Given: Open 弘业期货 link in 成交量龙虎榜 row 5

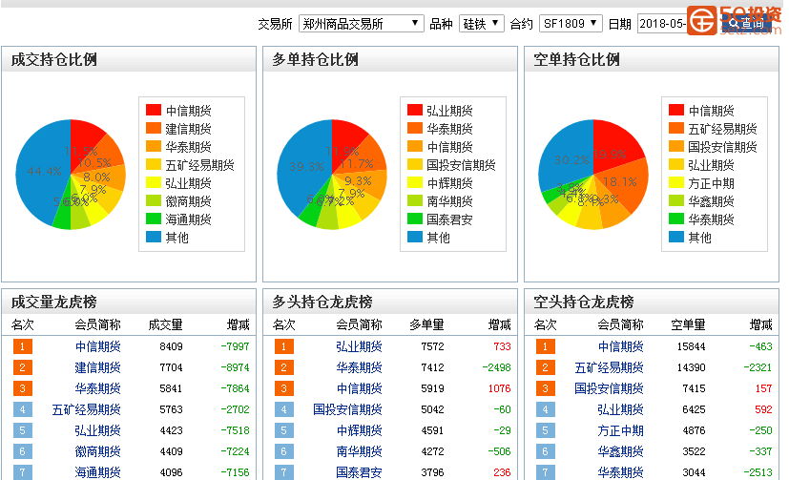Looking at the screenshot, I should pos(97,430).
